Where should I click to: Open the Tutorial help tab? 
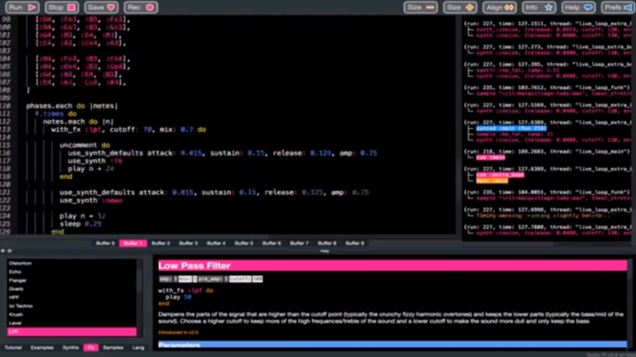(13, 348)
